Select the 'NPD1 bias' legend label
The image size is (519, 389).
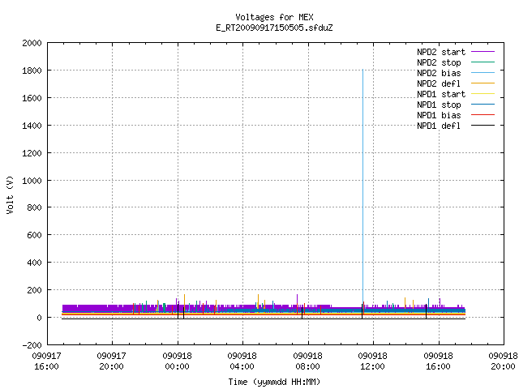(x=439, y=115)
